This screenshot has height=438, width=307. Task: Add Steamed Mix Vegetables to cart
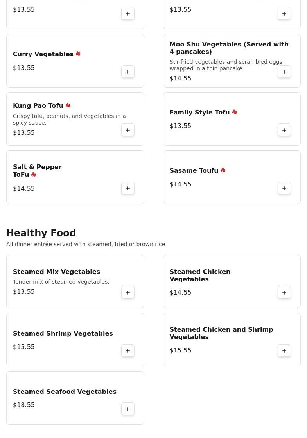coord(128,293)
